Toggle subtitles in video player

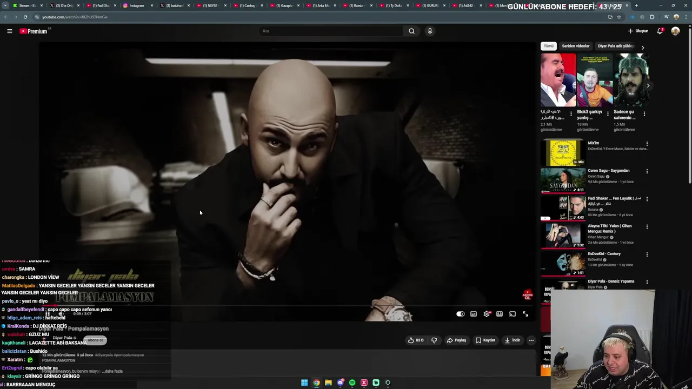[474, 314]
